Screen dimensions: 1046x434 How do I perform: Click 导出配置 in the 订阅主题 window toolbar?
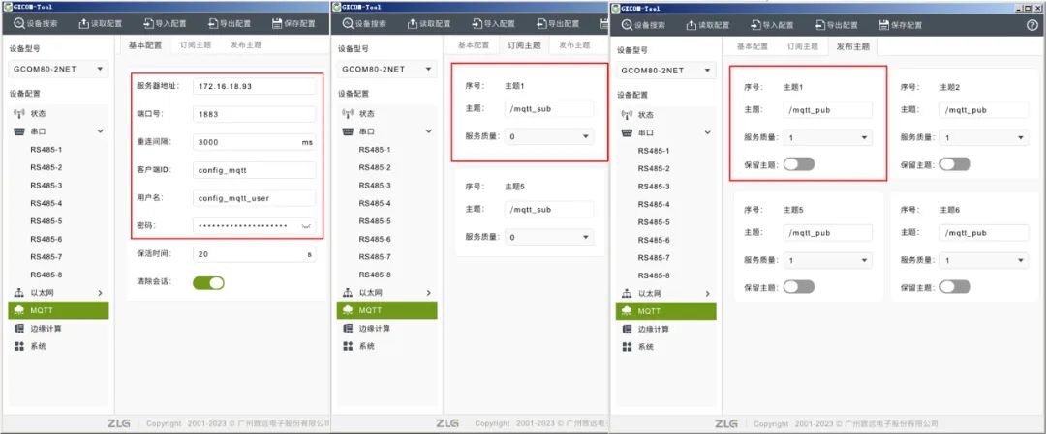[x=559, y=23]
